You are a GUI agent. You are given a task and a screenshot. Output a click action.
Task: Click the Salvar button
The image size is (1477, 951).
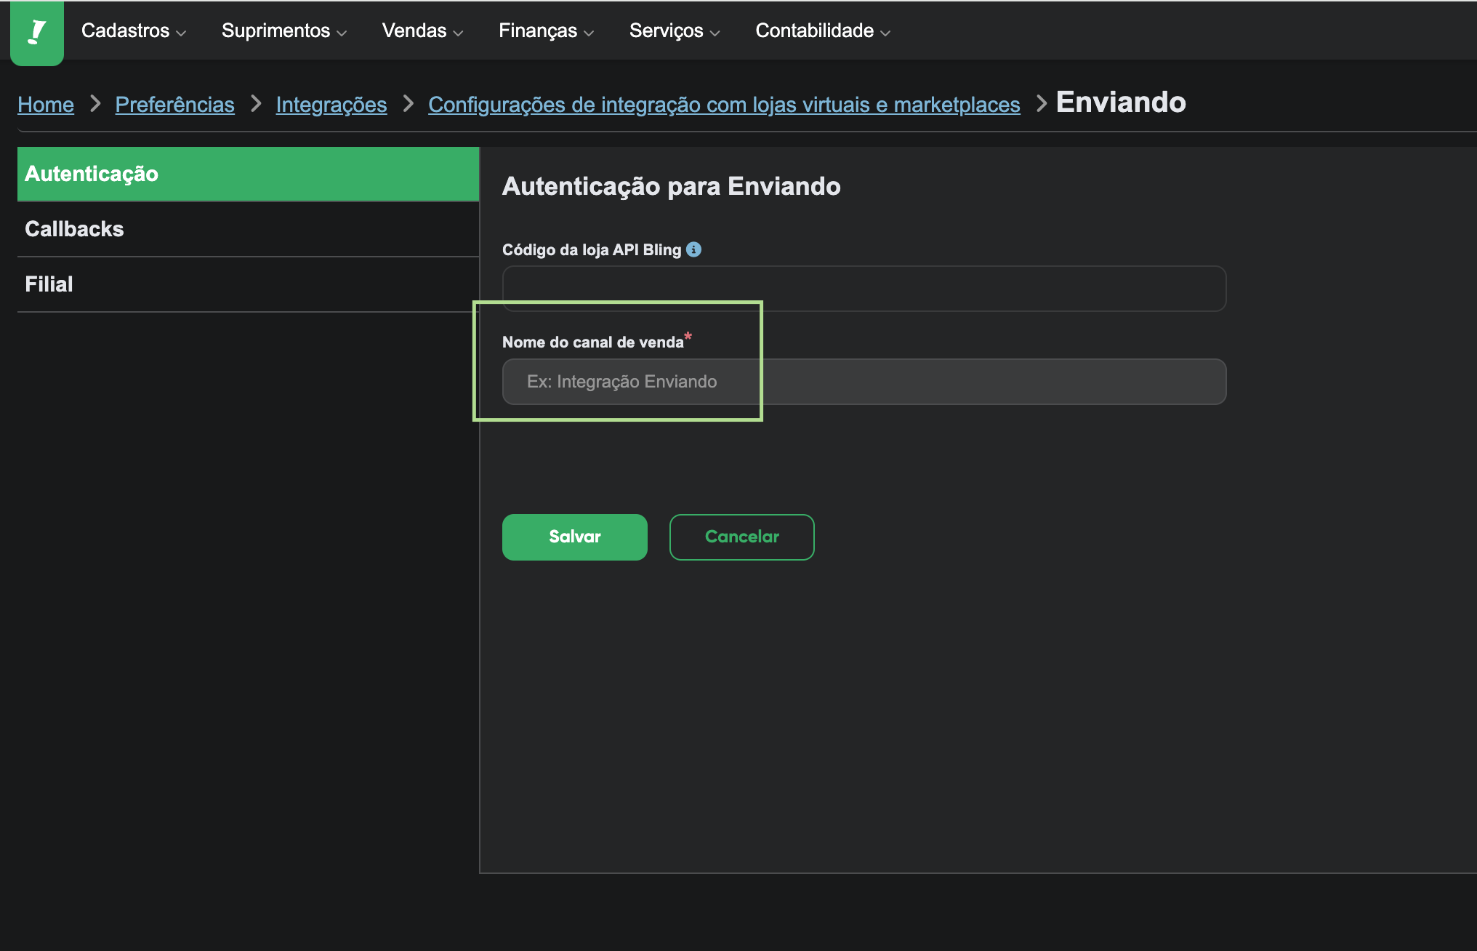coord(575,537)
